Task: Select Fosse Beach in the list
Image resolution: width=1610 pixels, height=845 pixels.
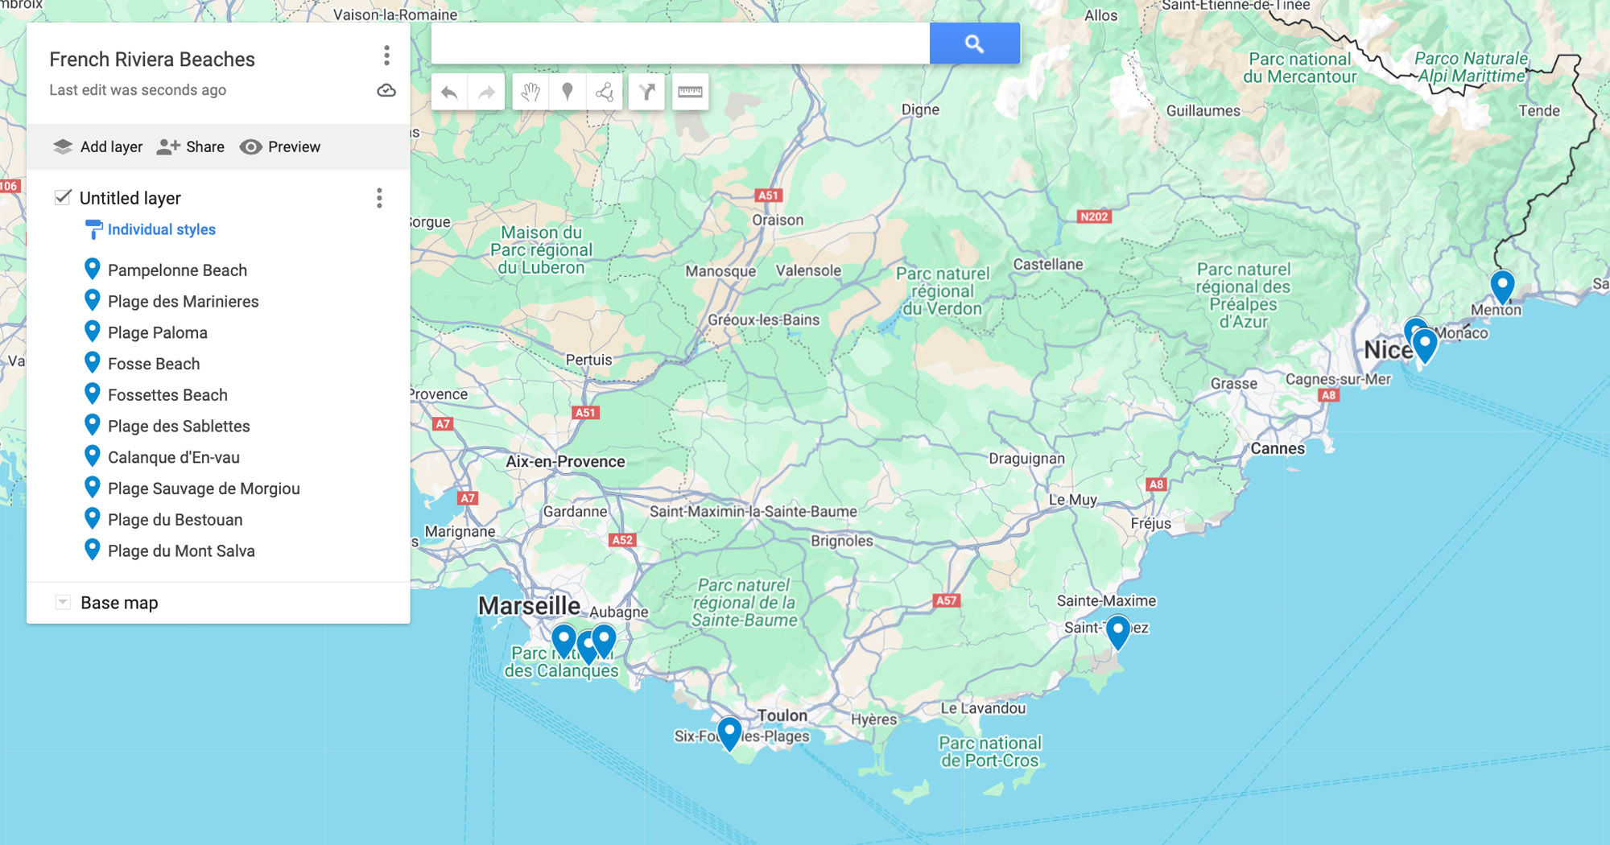Action: [x=154, y=364]
